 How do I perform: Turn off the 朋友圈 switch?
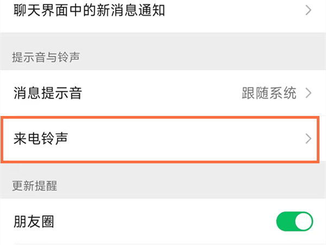click(295, 222)
